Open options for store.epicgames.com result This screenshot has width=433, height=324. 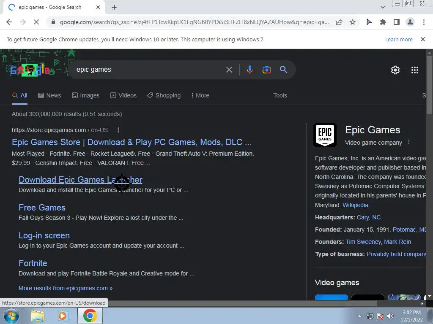pos(118,130)
